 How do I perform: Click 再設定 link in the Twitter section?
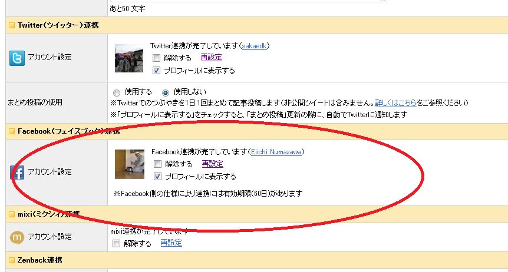pos(211,58)
